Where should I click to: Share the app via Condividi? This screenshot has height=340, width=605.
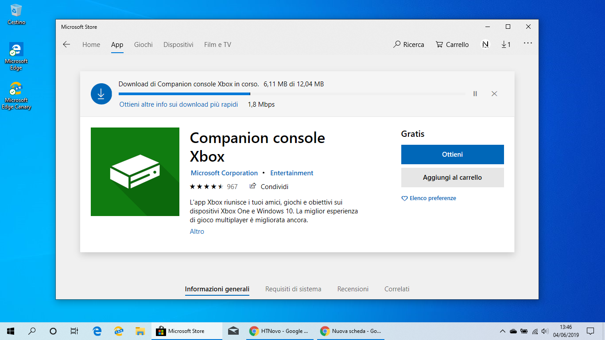tap(269, 186)
